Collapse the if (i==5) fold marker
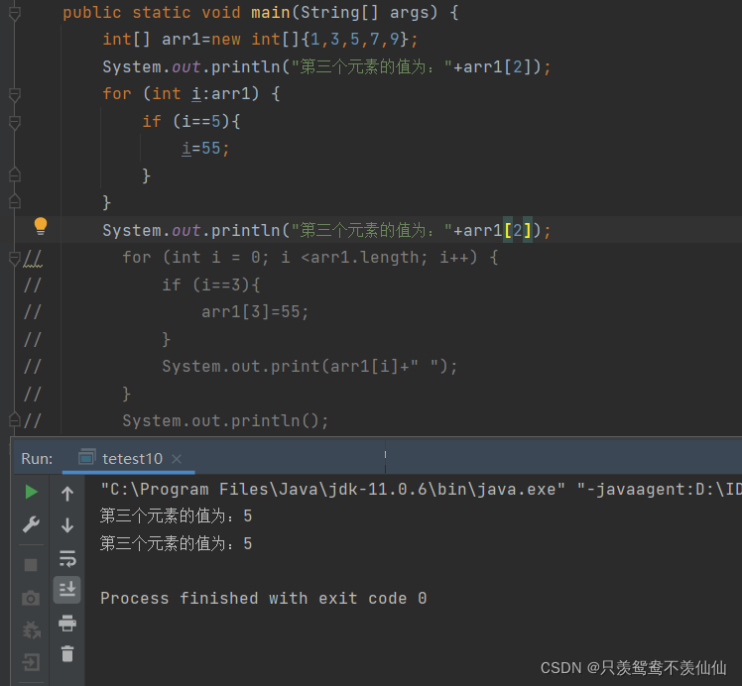The height and width of the screenshot is (686, 742). point(15,122)
